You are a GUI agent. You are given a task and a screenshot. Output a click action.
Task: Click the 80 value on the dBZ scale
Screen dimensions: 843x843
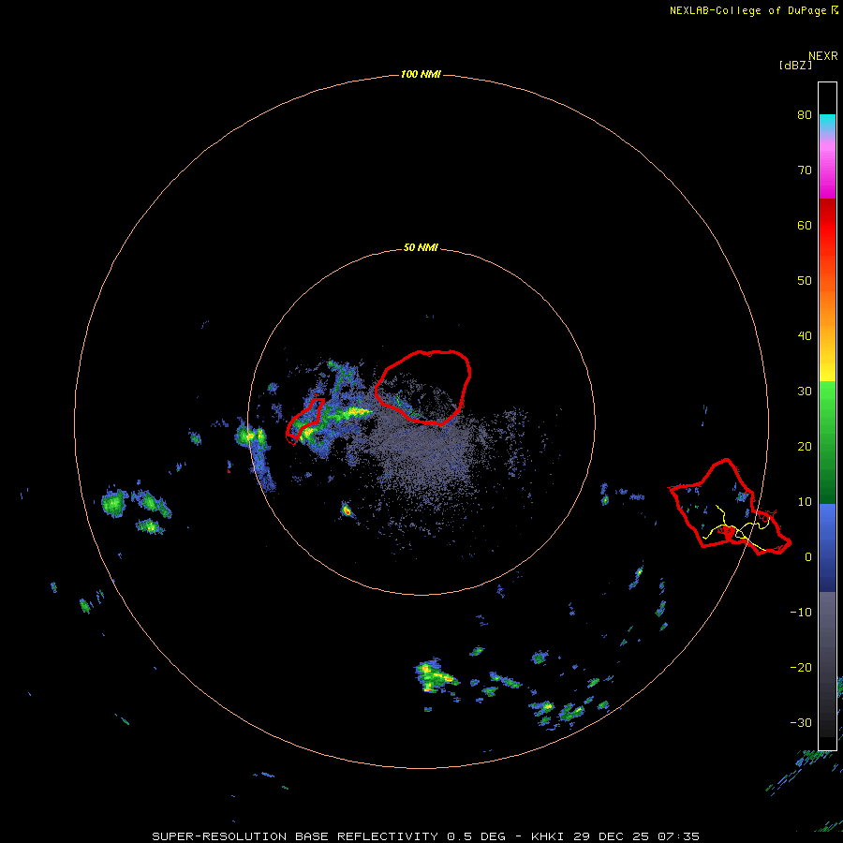805,115
